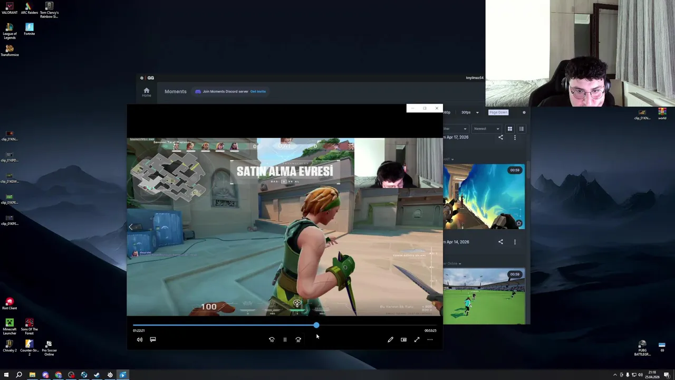Switch player to mini view mode

click(x=403, y=340)
